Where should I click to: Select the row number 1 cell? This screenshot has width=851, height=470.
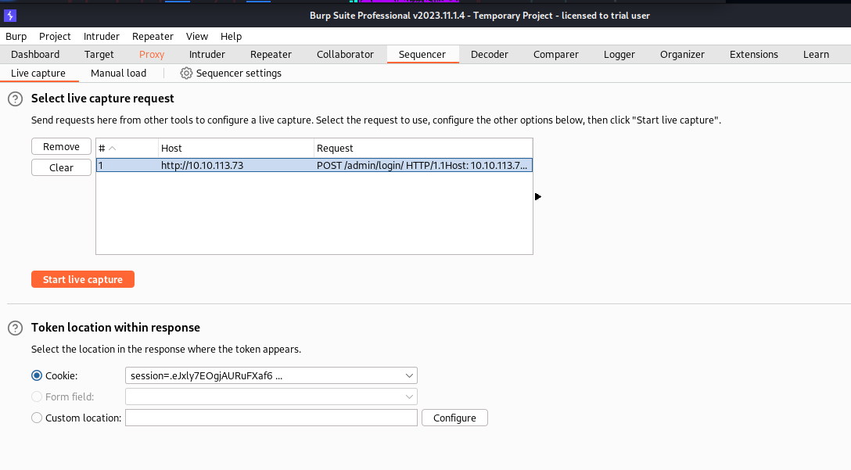(127, 166)
